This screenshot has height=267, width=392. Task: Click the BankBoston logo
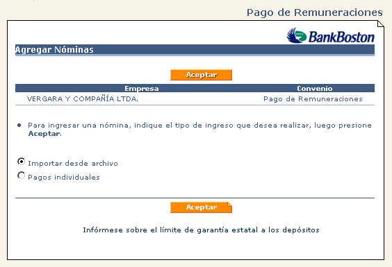[330, 35]
